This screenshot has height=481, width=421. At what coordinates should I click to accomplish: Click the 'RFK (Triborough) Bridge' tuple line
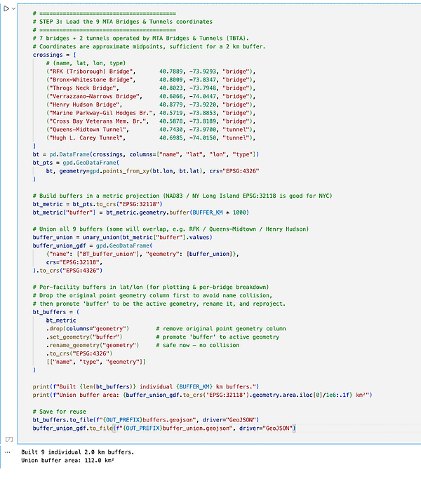pos(151,72)
